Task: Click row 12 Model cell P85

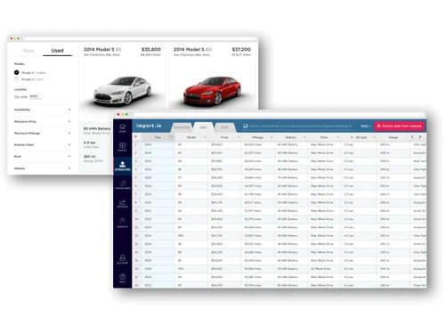Action: [x=181, y=235]
